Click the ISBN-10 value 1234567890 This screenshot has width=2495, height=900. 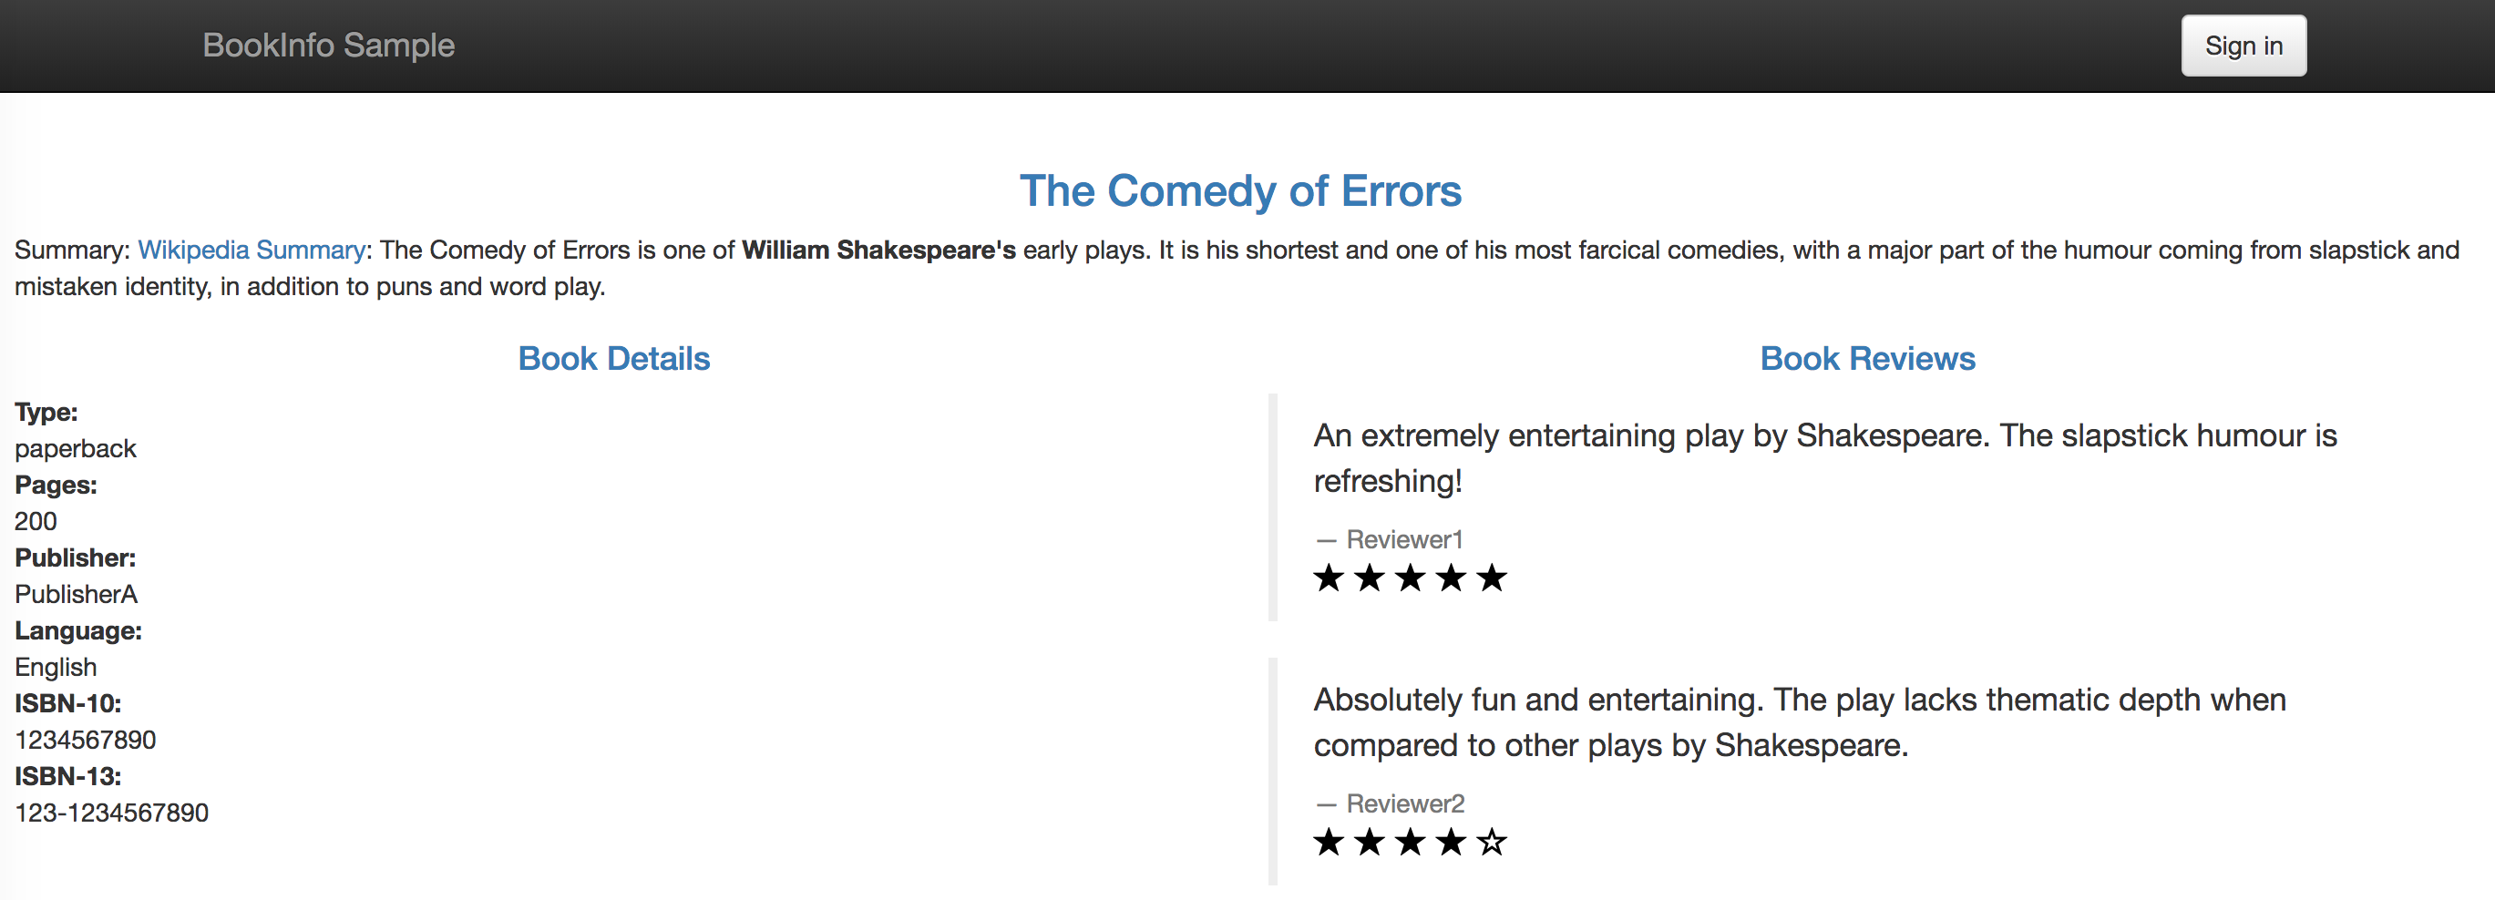point(86,741)
